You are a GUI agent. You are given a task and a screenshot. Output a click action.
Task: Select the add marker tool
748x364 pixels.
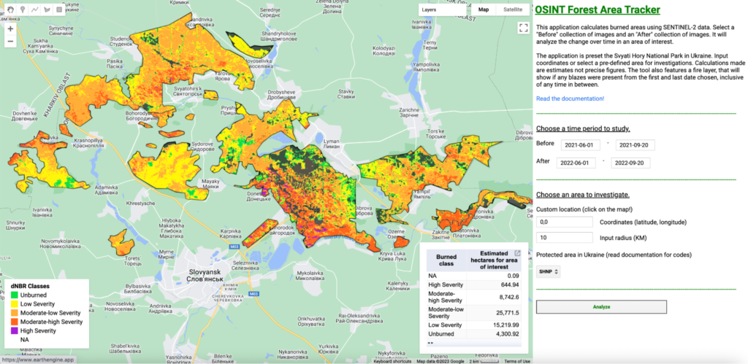[x=22, y=10]
